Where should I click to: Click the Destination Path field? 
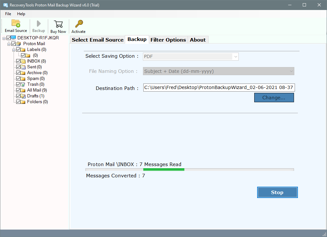pyautogui.click(x=219, y=87)
